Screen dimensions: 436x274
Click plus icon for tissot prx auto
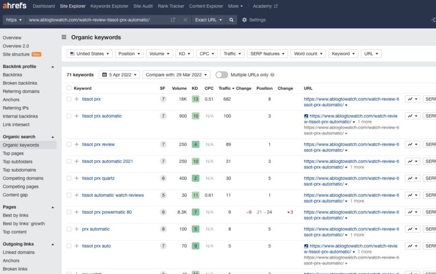(x=76, y=246)
